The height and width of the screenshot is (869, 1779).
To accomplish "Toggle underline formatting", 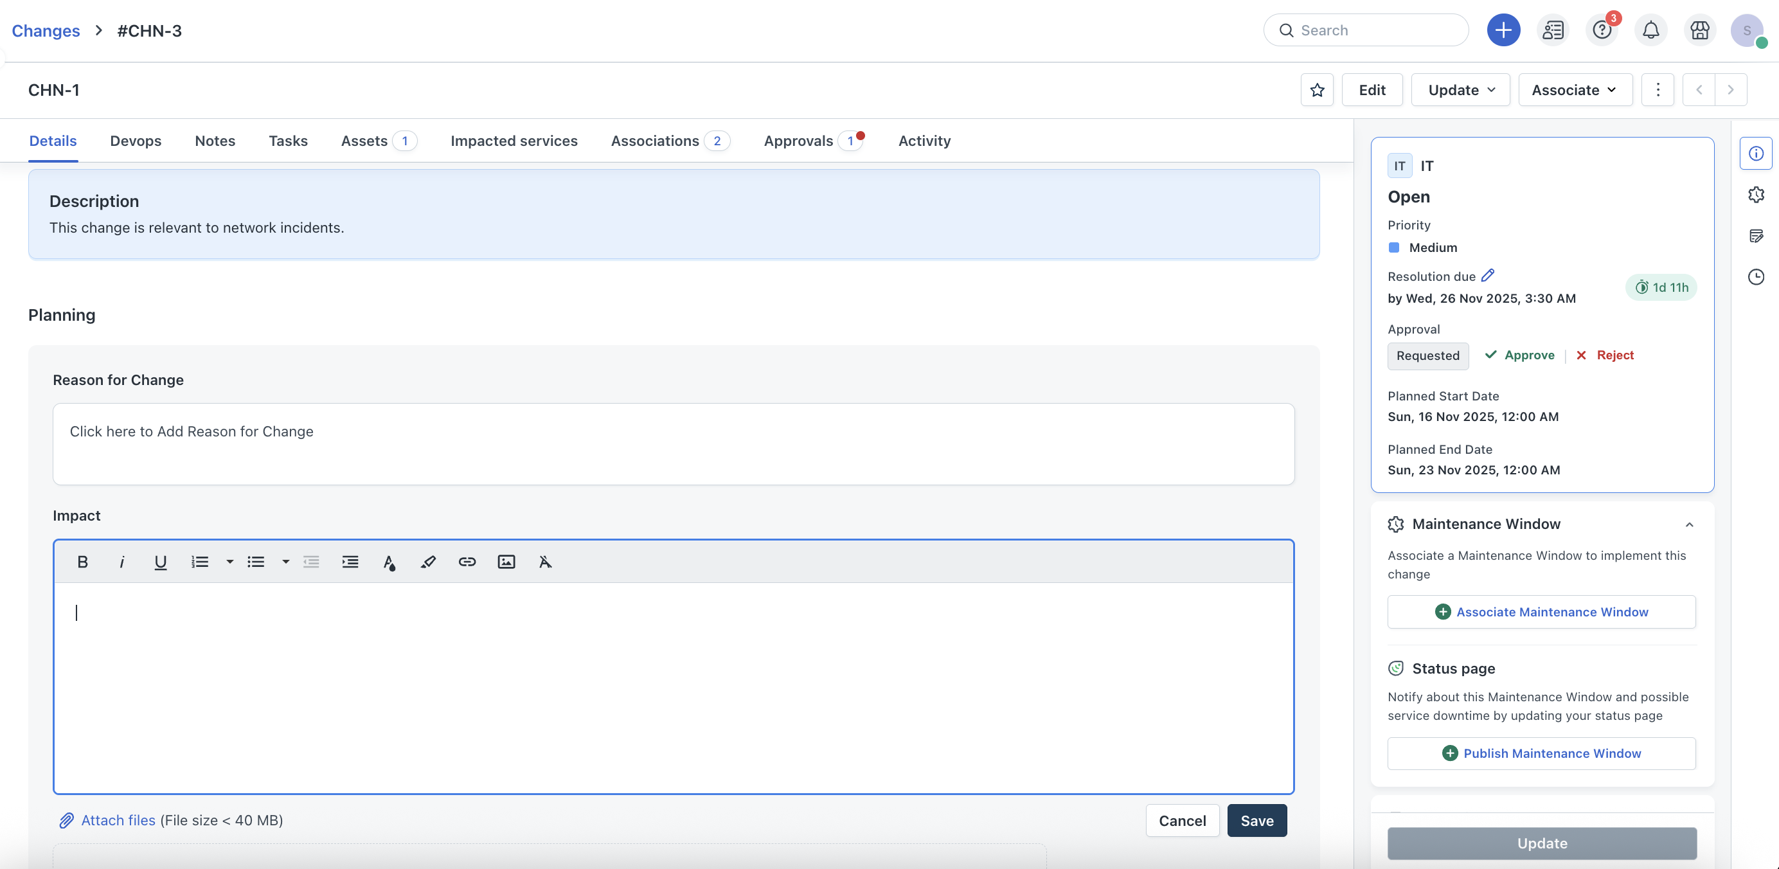I will [160, 562].
